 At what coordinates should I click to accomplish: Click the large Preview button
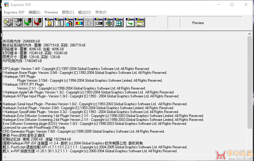211,23
